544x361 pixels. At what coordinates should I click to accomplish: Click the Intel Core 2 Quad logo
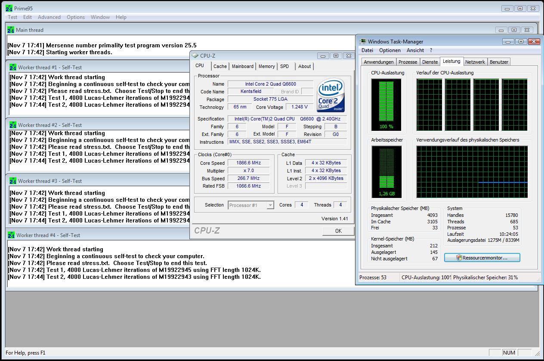331,95
